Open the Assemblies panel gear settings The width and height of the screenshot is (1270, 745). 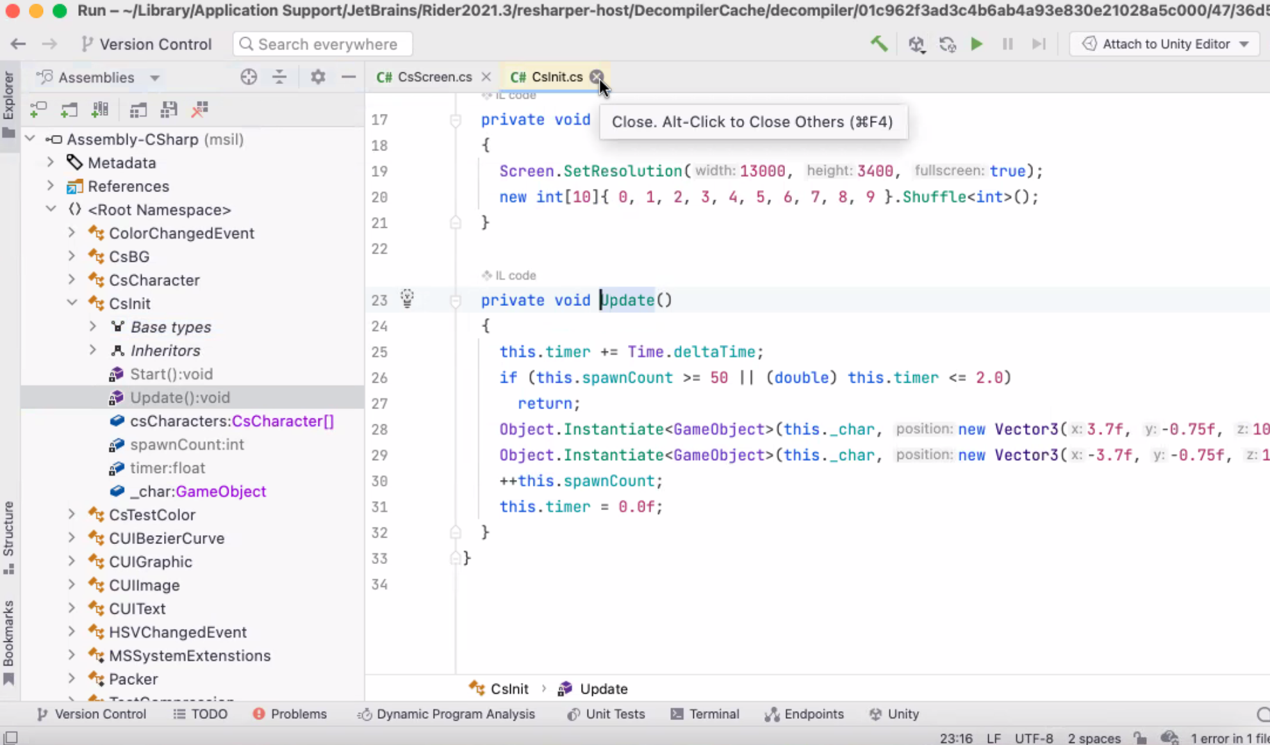click(x=318, y=77)
